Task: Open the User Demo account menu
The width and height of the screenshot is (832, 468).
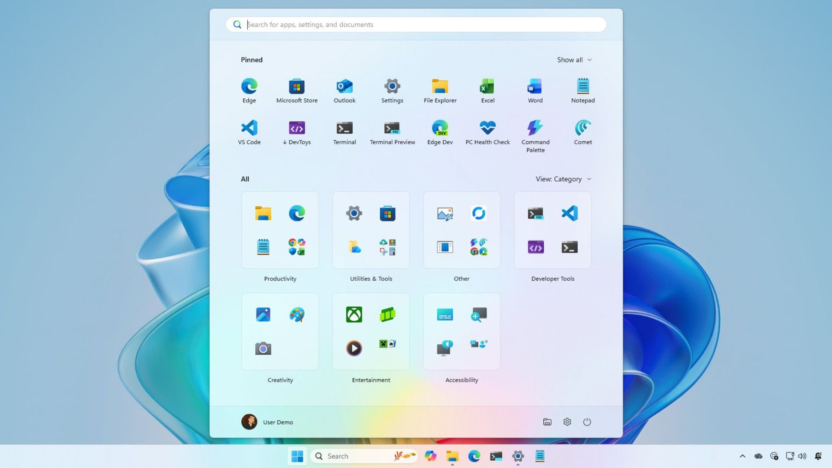Action: [267, 422]
